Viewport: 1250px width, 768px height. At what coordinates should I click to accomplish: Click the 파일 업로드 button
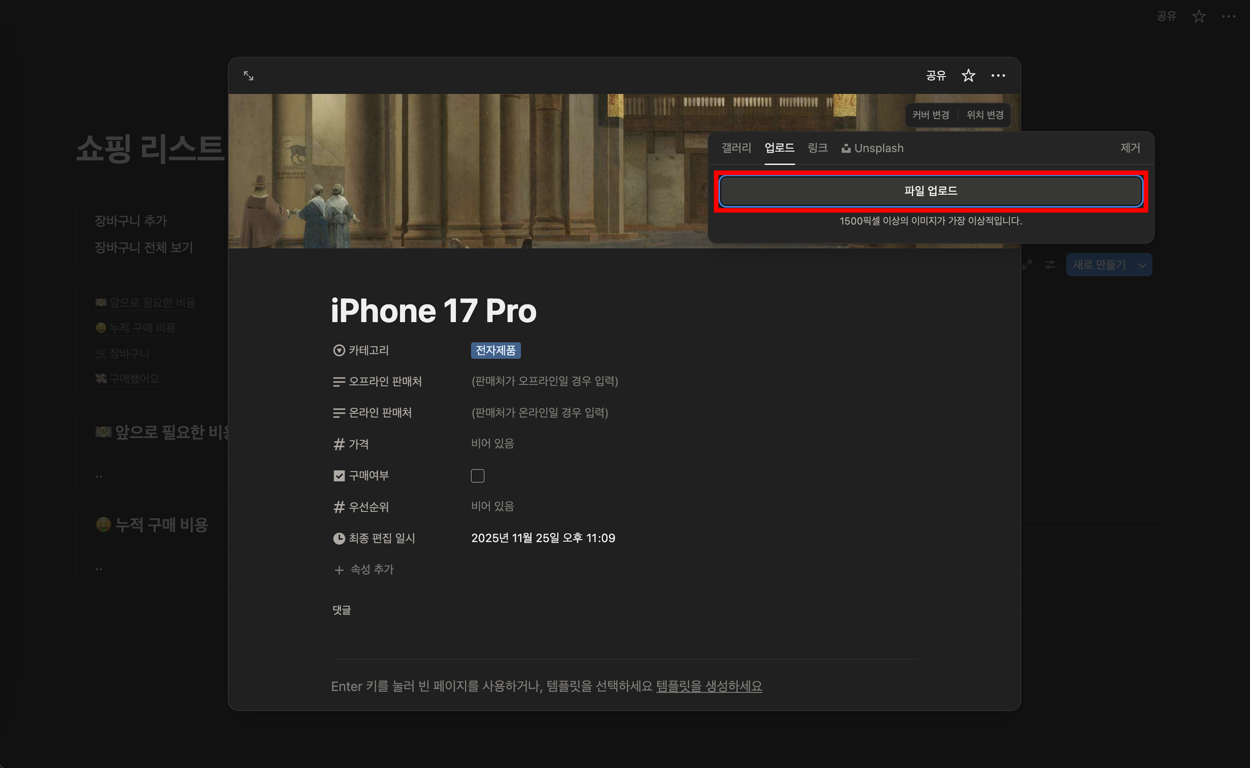[x=930, y=191]
